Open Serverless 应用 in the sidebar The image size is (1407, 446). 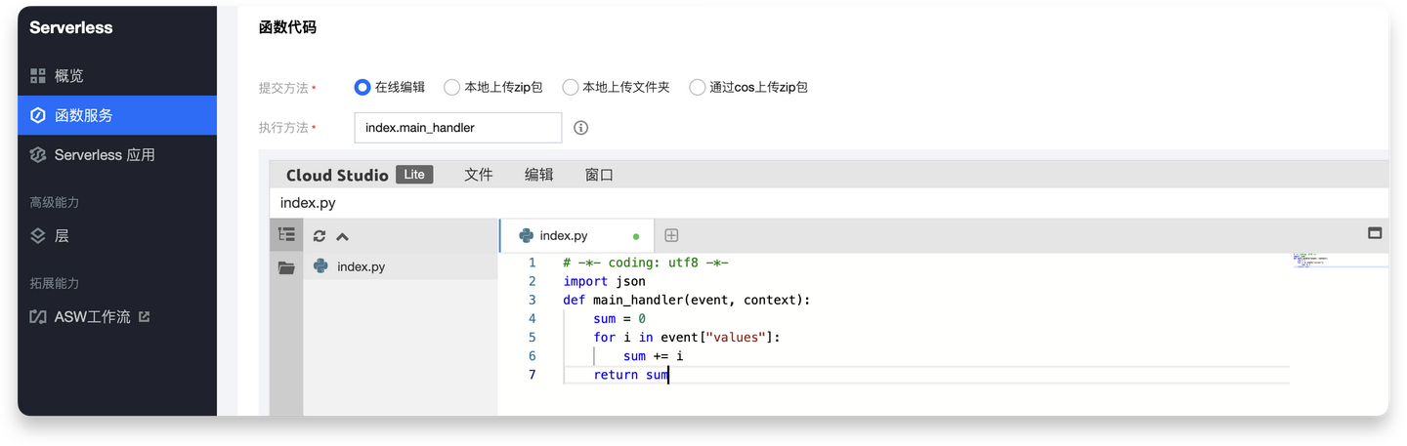(x=117, y=154)
